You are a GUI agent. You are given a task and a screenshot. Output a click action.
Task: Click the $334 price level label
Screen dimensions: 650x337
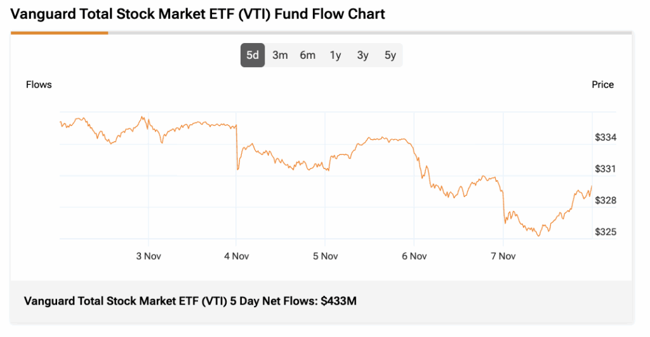(606, 137)
